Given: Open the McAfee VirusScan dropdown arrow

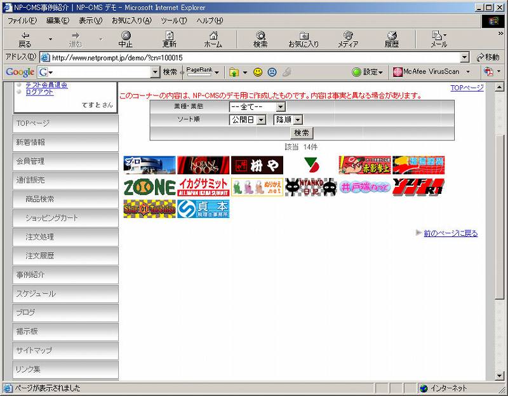Looking at the screenshot, I should (x=468, y=72).
